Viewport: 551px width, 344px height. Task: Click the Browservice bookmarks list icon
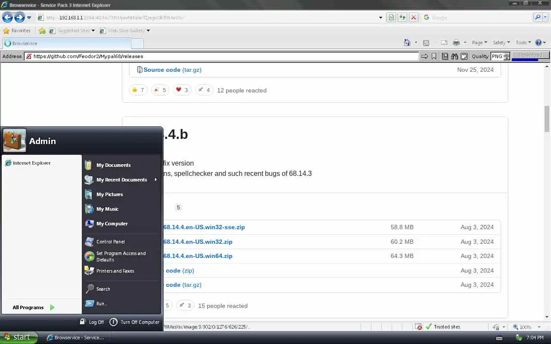pyautogui.click(x=445, y=56)
